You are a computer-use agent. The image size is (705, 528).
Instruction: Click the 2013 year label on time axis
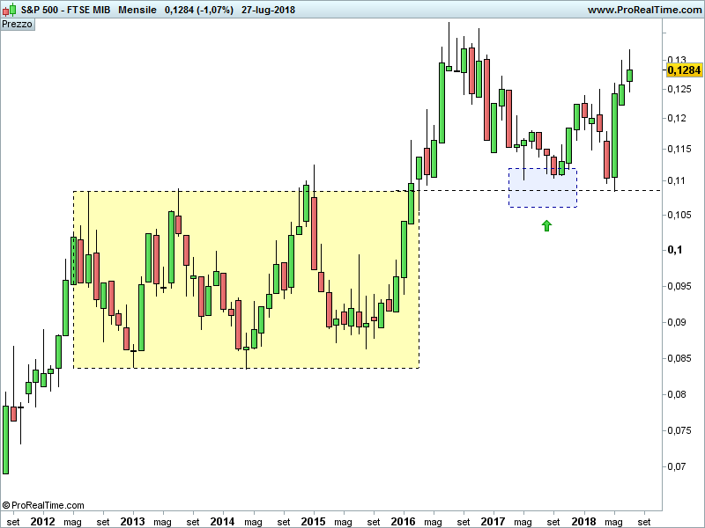133,521
